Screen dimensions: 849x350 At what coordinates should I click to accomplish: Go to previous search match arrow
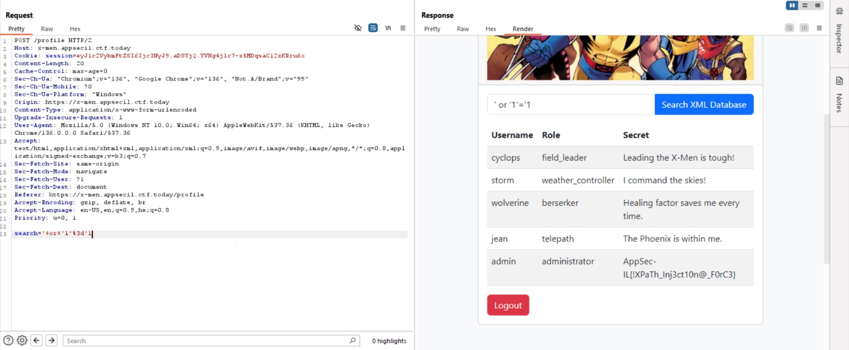click(37, 340)
